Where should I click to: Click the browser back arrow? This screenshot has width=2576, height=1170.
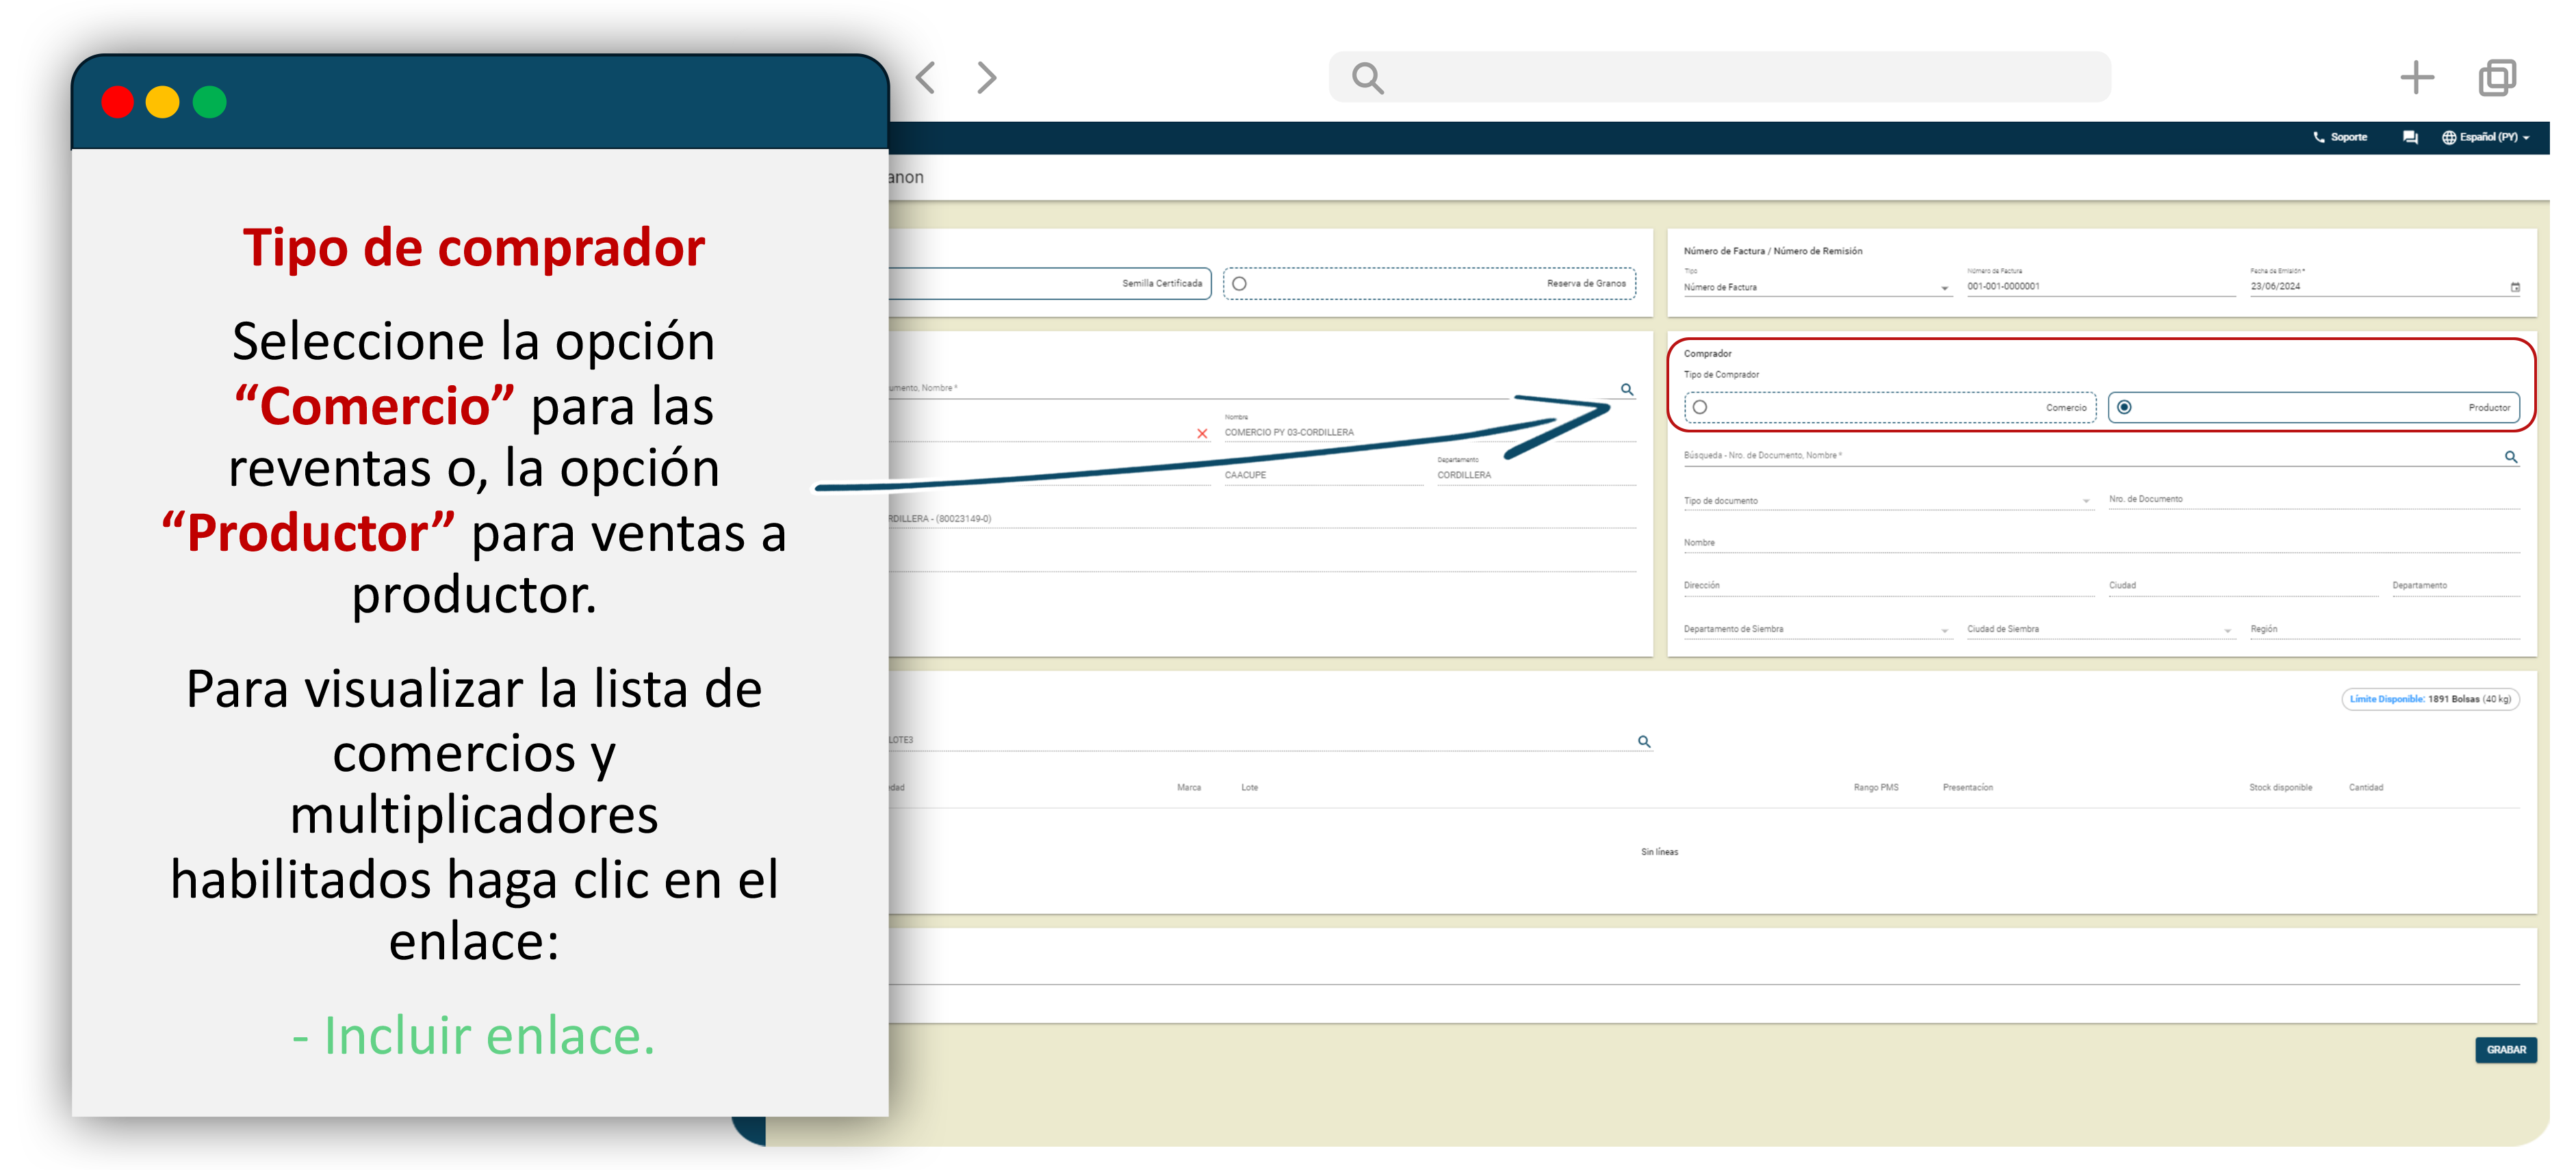point(925,77)
